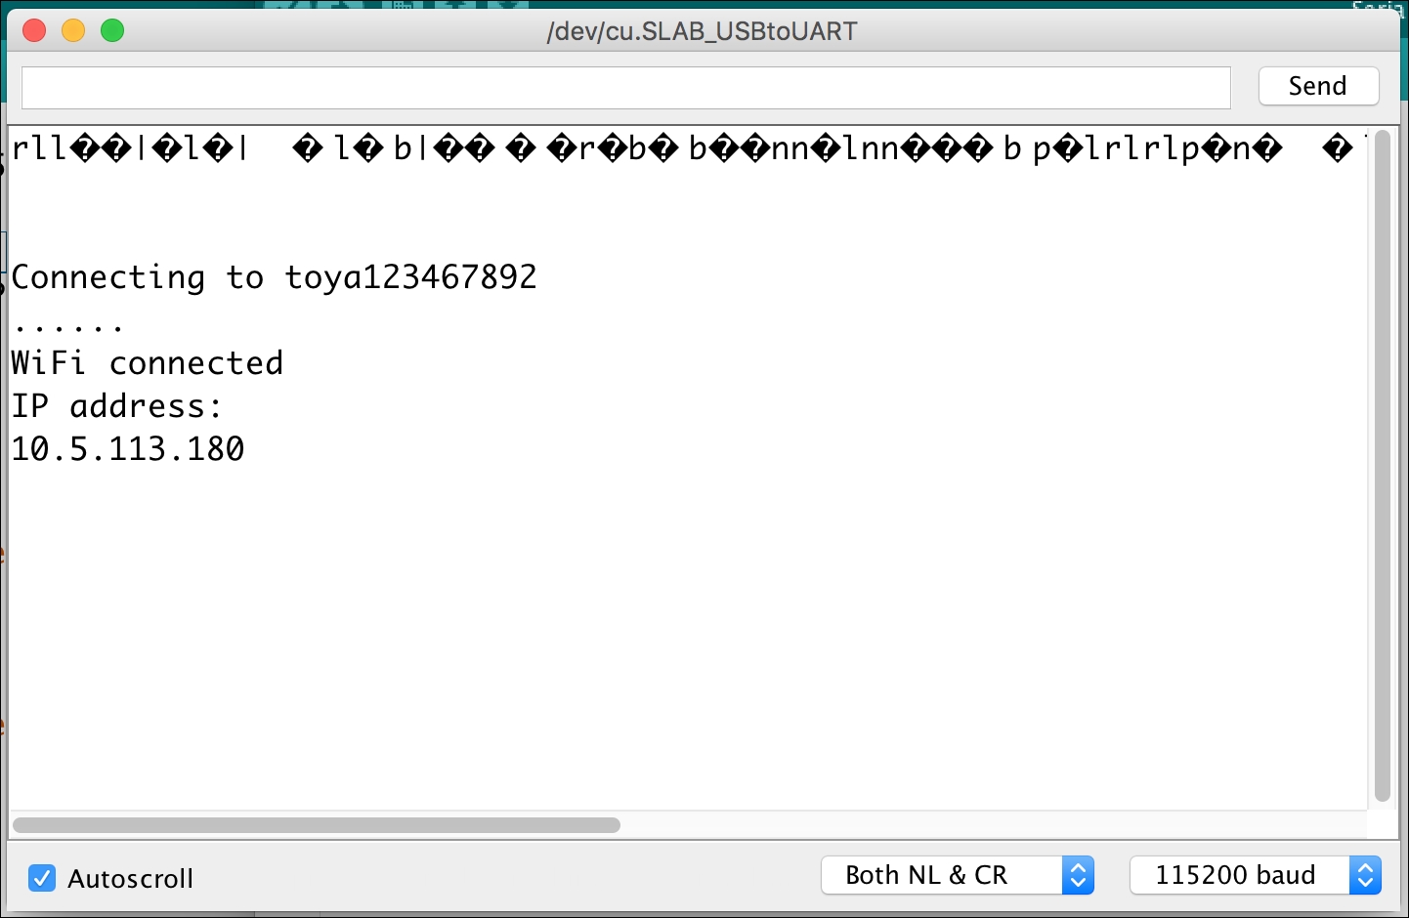Minimize the serial monitor with yellow button
Image resolution: width=1409 pixels, height=918 pixels.
(73, 31)
